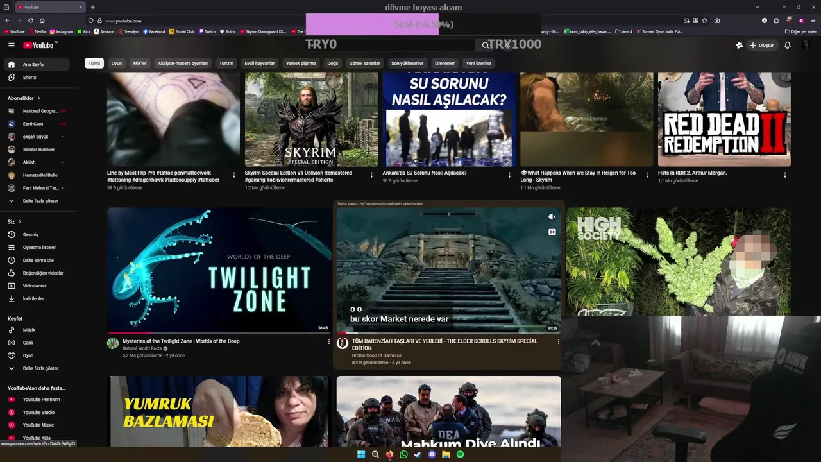This screenshot has width=821, height=462.
Task: Open Red Dead Redemption II short thumbnail
Action: pyautogui.click(x=724, y=119)
